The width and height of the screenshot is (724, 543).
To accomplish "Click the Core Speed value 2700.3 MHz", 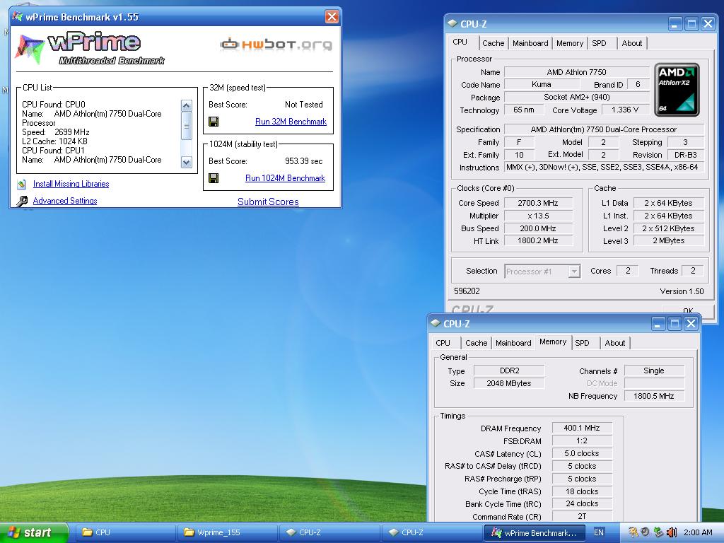I will click(538, 203).
